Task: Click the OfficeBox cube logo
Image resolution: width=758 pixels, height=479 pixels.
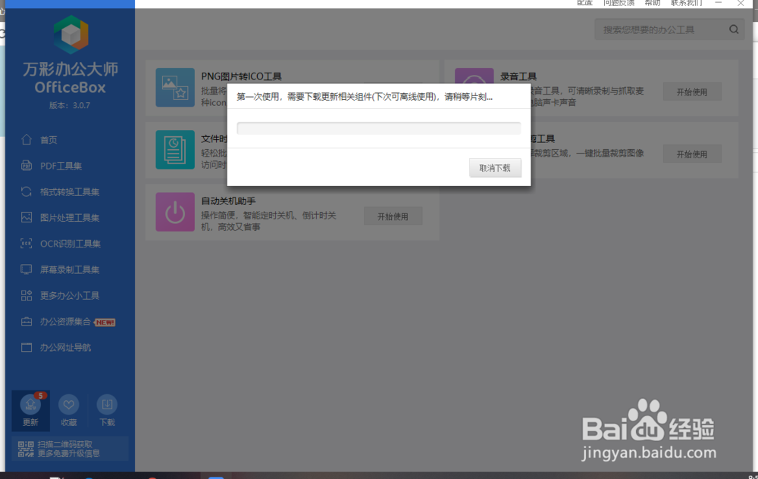Action: click(x=70, y=34)
